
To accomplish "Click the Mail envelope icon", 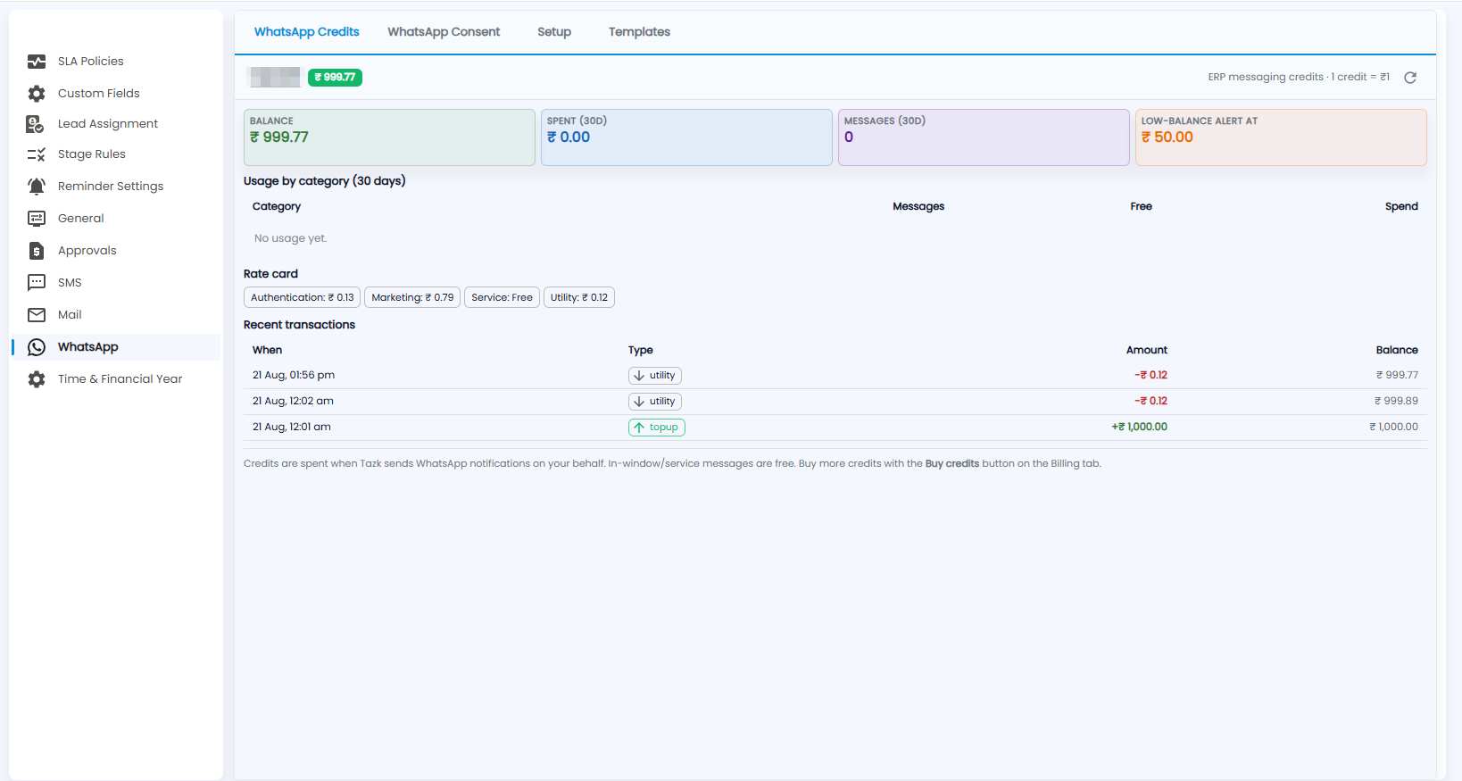I will coord(37,315).
